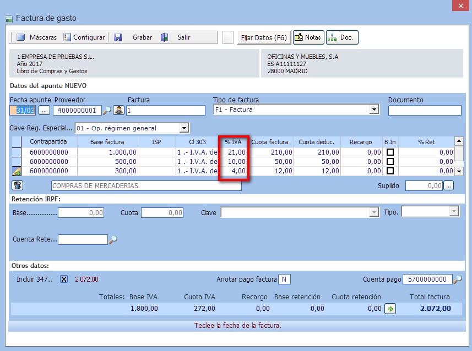Close the Factura de gasto window

[461, 6]
